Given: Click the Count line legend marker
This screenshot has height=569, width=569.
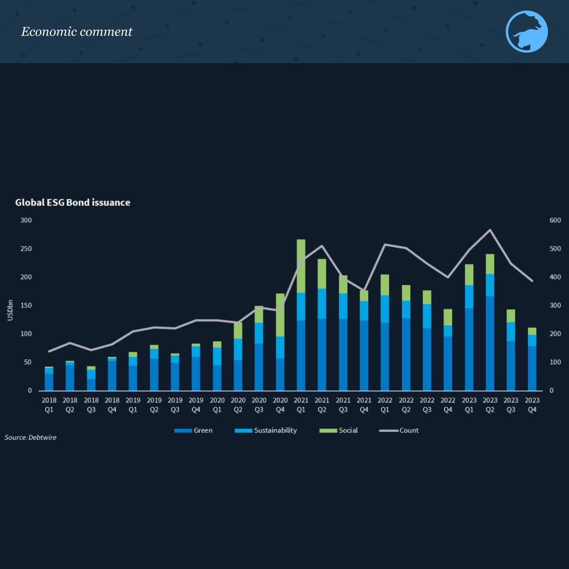Looking at the screenshot, I should 389,431.
